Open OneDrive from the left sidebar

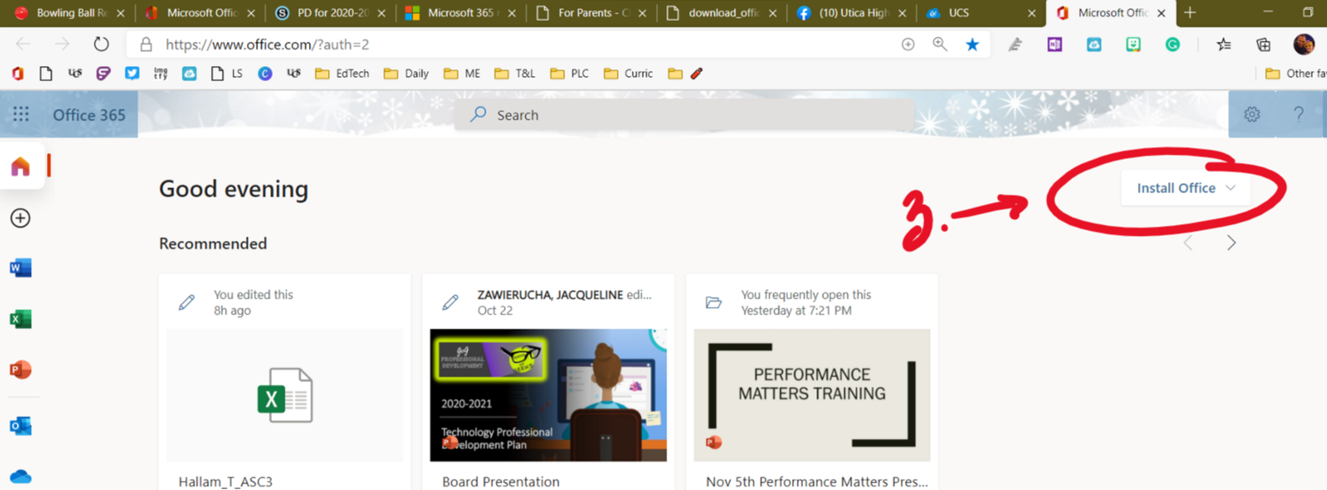click(20, 477)
